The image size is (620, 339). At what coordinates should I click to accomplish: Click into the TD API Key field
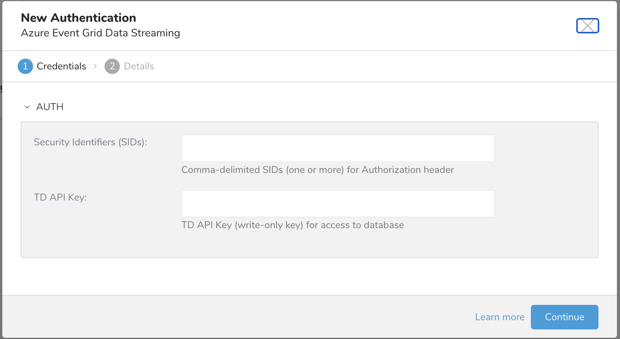pyautogui.click(x=338, y=204)
